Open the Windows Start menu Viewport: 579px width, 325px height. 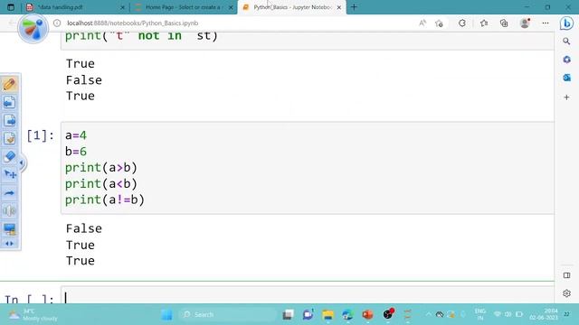pyautogui.click(x=166, y=314)
